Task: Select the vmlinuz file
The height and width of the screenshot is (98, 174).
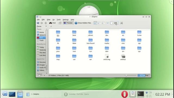Action: (123, 57)
